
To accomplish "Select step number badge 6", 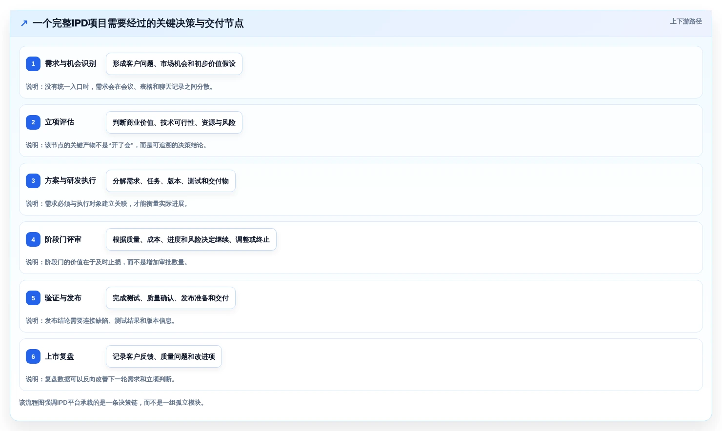I will [x=33, y=356].
